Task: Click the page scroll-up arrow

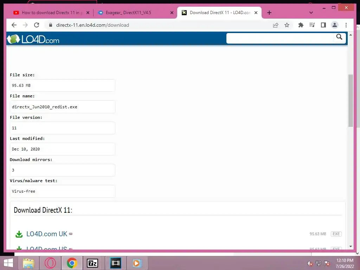Action: click(x=351, y=35)
